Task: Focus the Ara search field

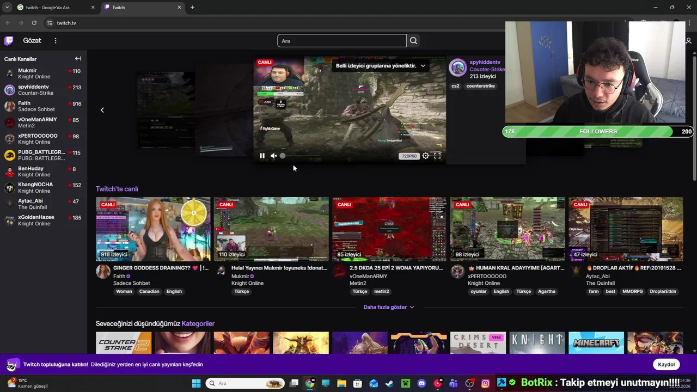Action: click(x=342, y=41)
